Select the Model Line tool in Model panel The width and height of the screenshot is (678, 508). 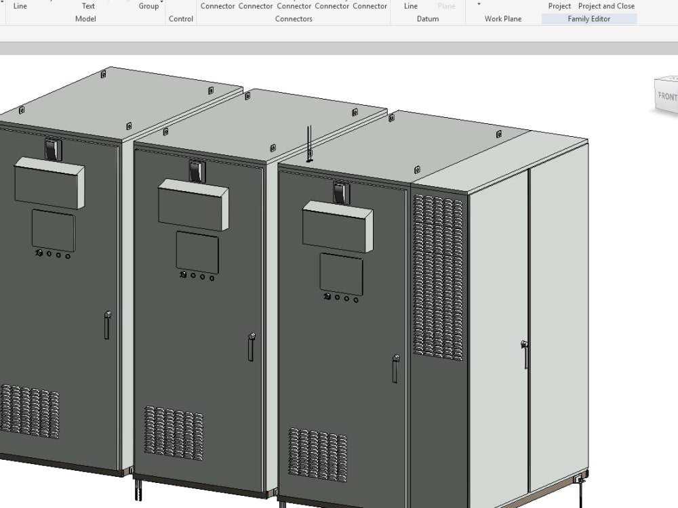pyautogui.click(x=20, y=5)
